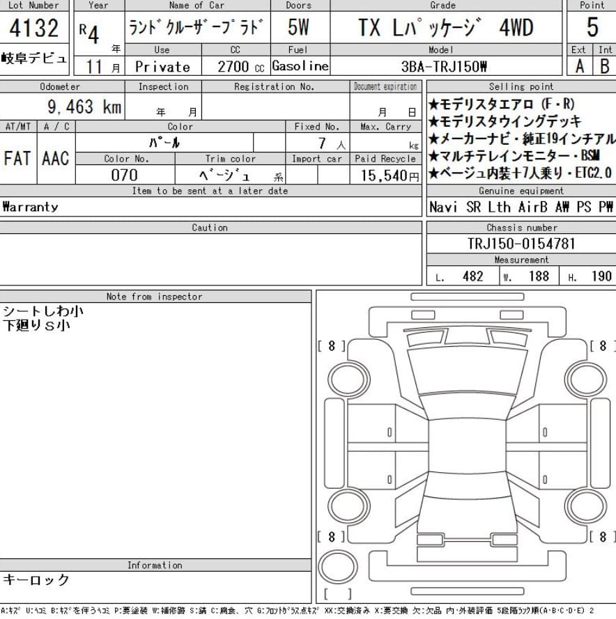Image resolution: width=616 pixels, height=619 pixels.
Task: Select chassis number TRJ150-0154781
Action: tap(521, 244)
